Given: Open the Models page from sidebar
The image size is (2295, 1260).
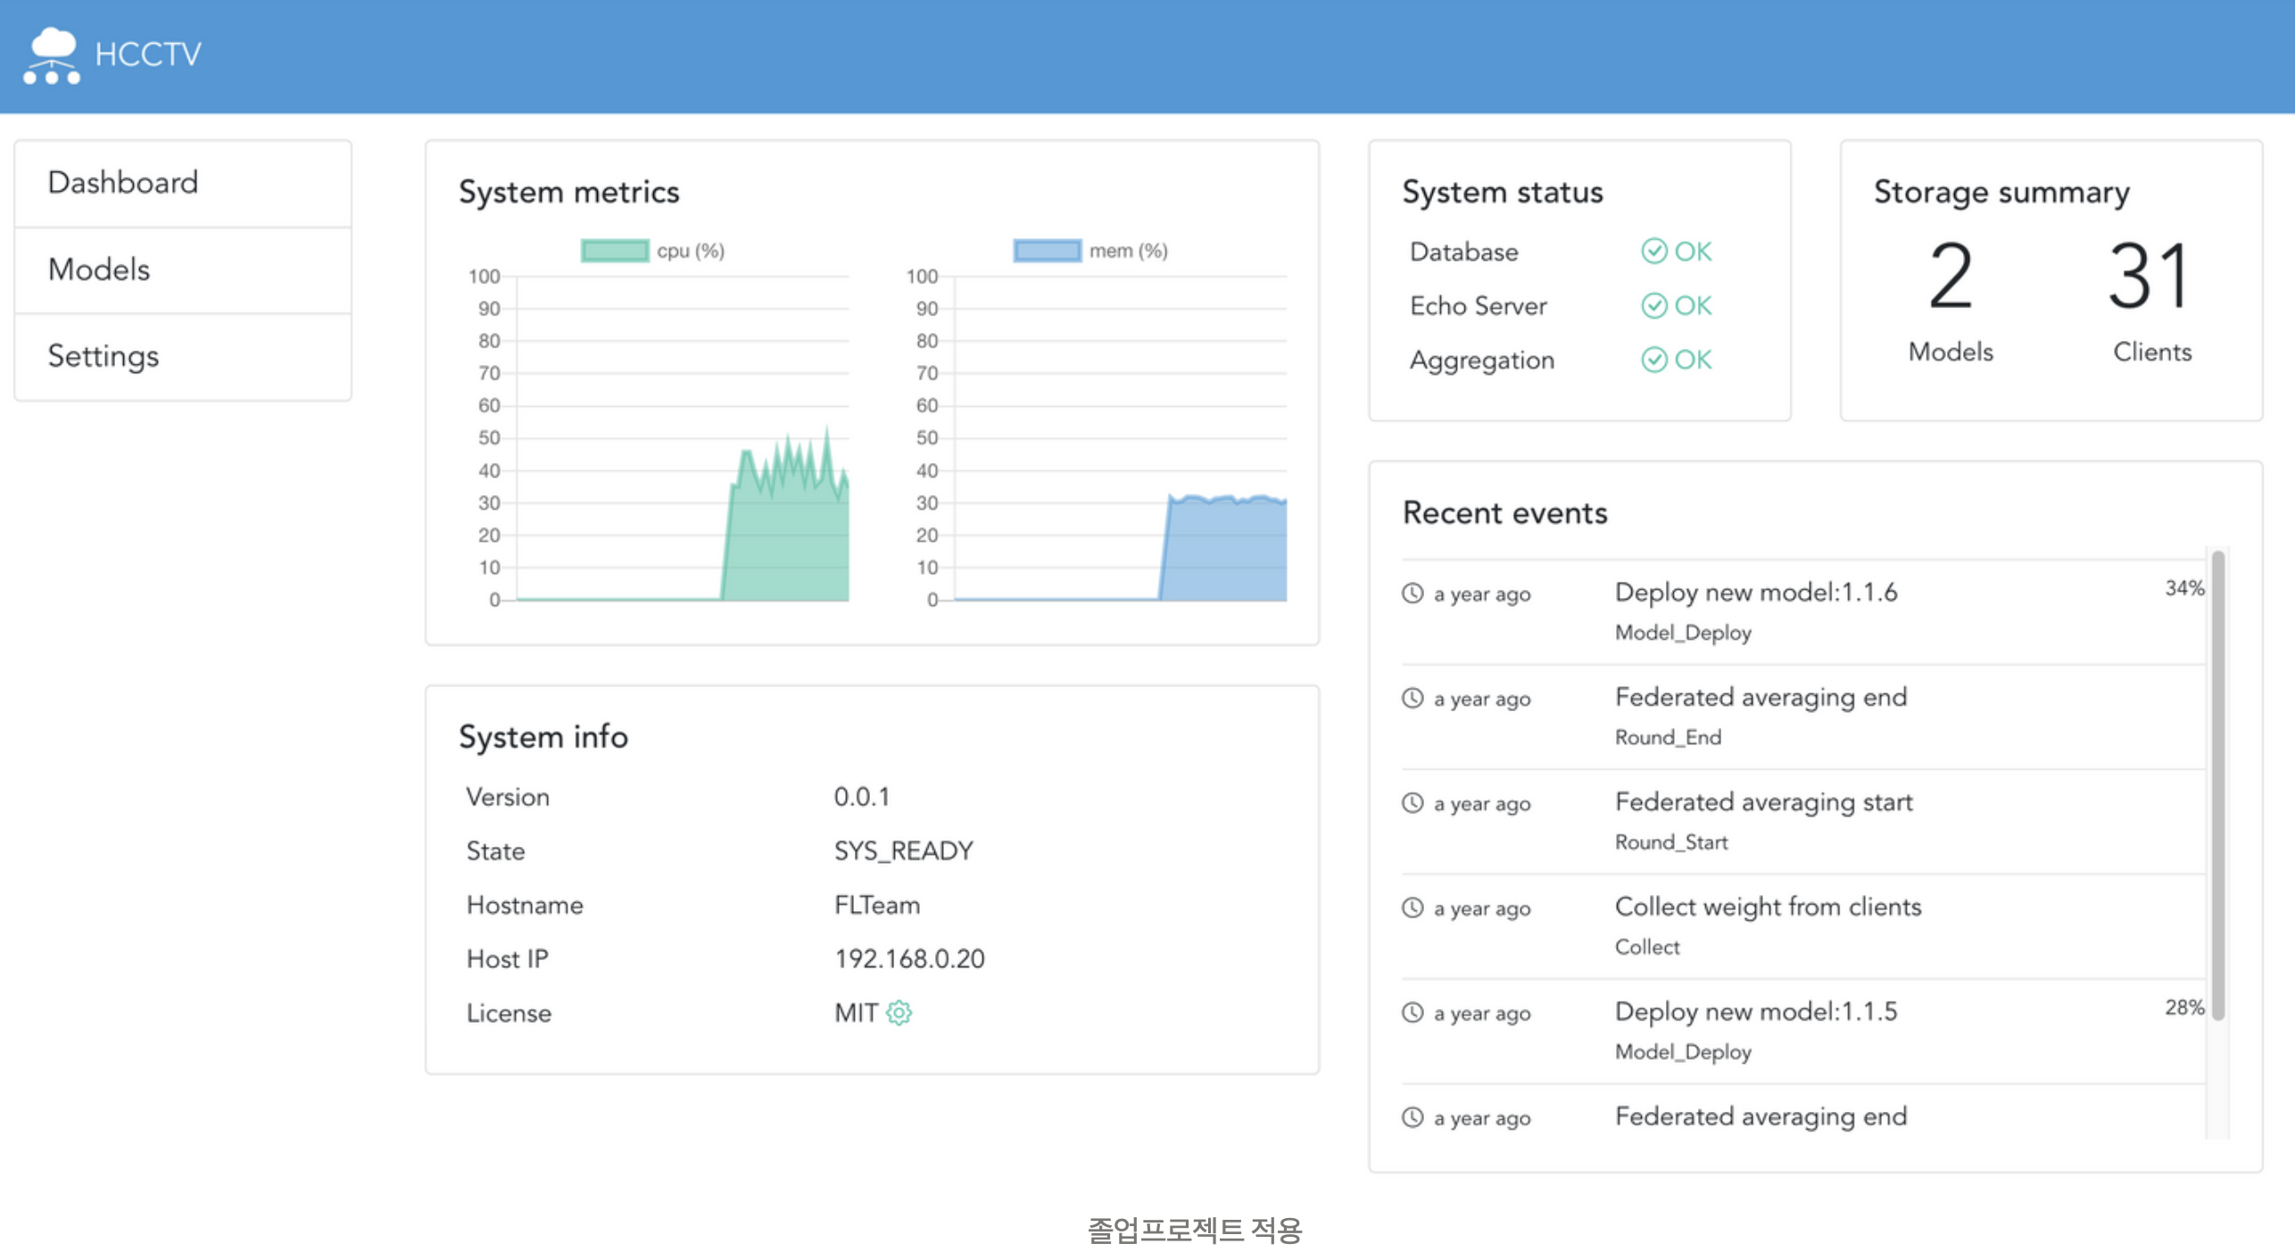Looking at the screenshot, I should [x=99, y=269].
